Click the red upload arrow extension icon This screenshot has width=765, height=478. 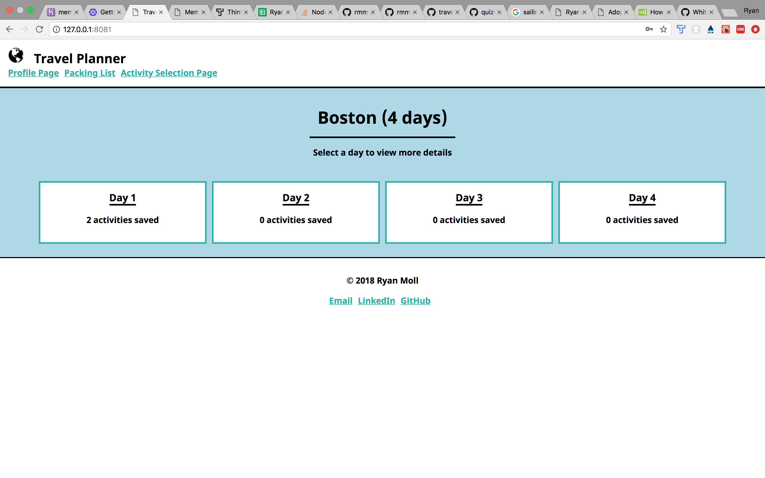(x=755, y=29)
